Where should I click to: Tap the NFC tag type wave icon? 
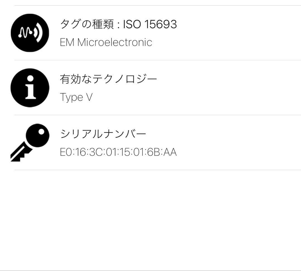pos(30,33)
